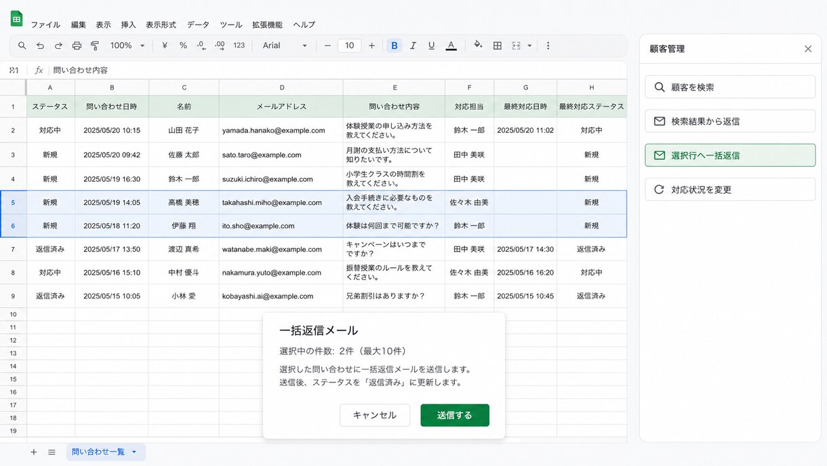The height and width of the screenshot is (466, 827).
Task: Toggle italic formatting
Action: click(413, 45)
